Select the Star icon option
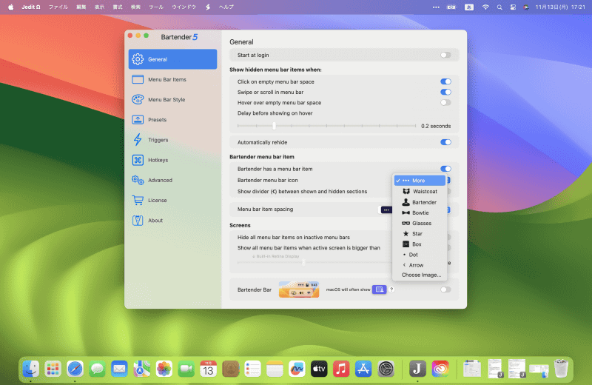592x385 pixels. tap(420, 233)
